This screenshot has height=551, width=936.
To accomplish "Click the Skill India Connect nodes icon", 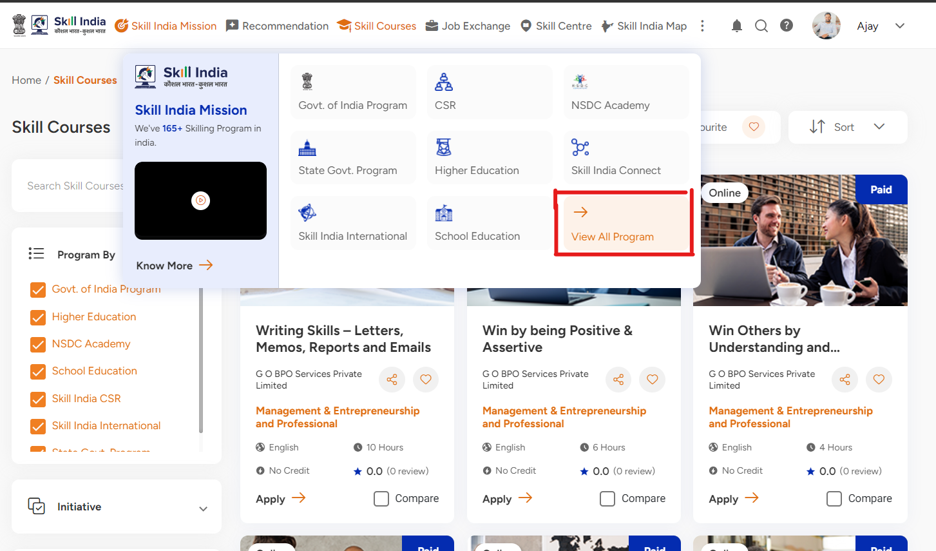I will tap(580, 147).
